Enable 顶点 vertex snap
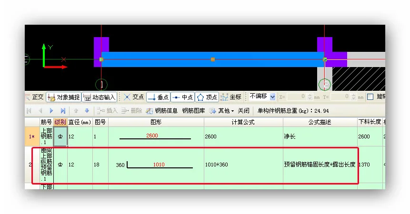 207,97
